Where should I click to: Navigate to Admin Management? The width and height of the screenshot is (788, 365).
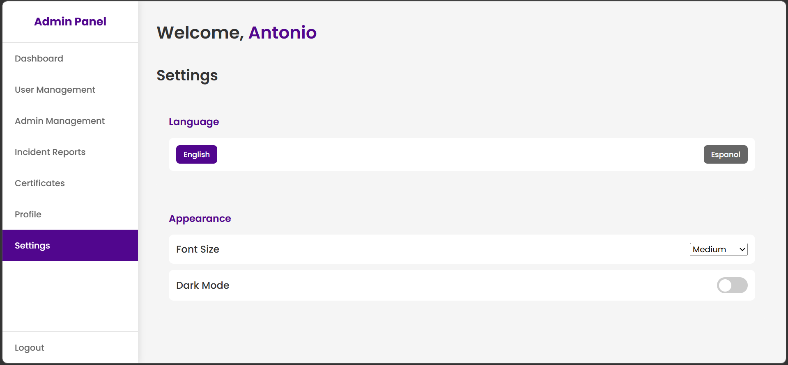coord(60,121)
